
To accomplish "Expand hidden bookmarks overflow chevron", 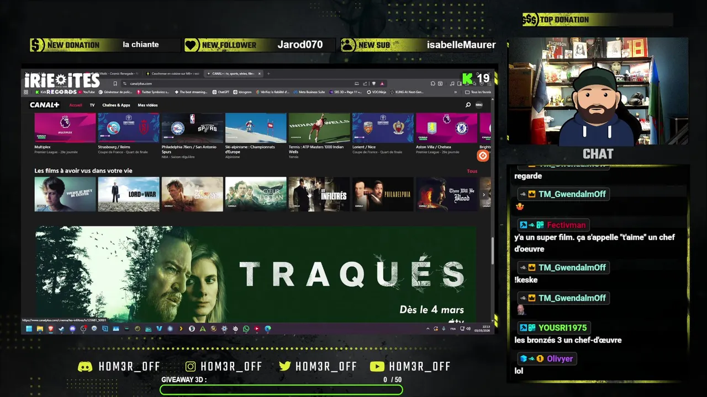I will [x=455, y=92].
